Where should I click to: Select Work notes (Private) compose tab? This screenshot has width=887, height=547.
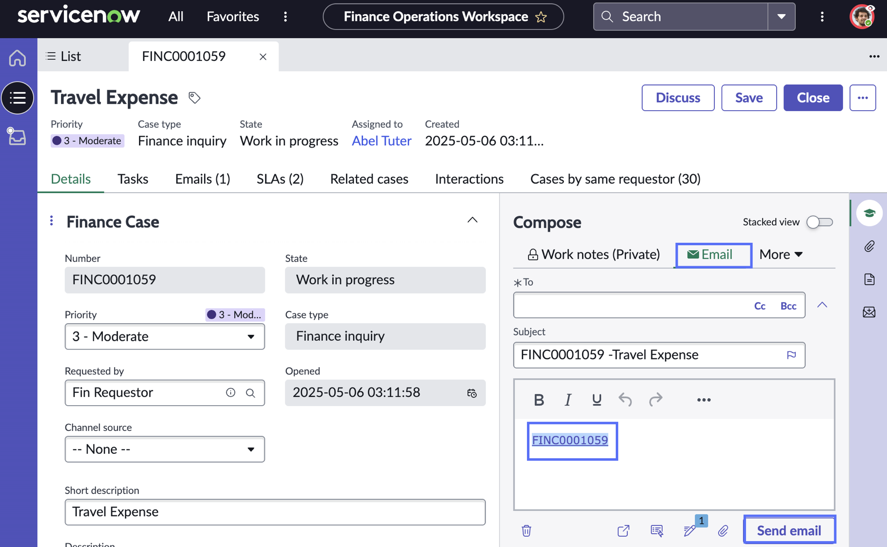click(594, 254)
